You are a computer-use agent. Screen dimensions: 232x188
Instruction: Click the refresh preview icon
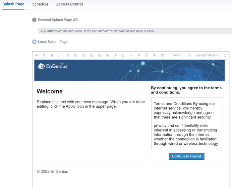click(225, 55)
